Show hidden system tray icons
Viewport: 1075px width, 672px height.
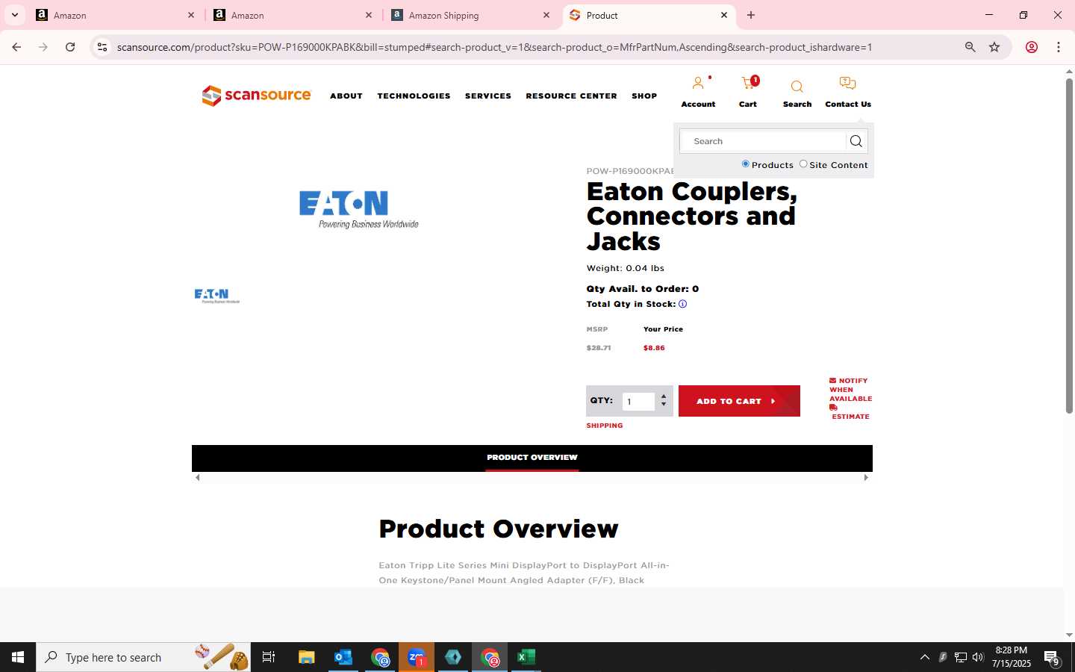(924, 657)
